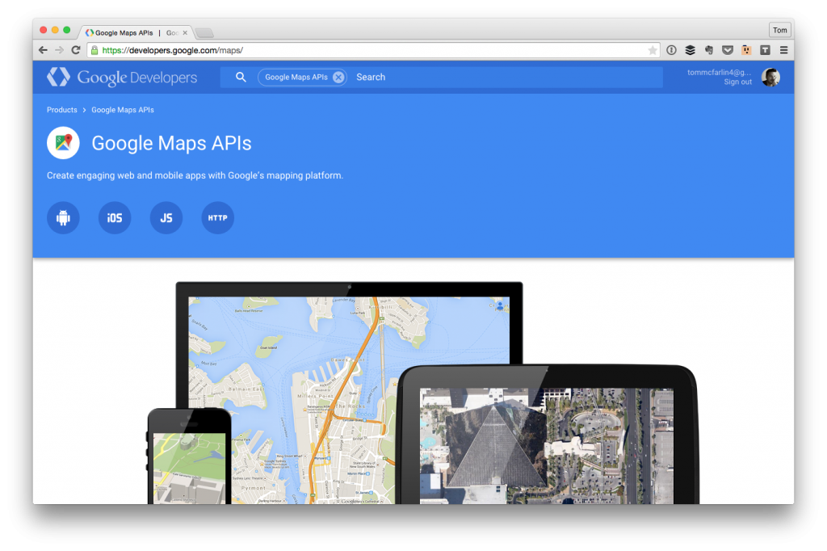827x551 pixels.
Task: Go back with the browser back arrow
Action: point(44,50)
